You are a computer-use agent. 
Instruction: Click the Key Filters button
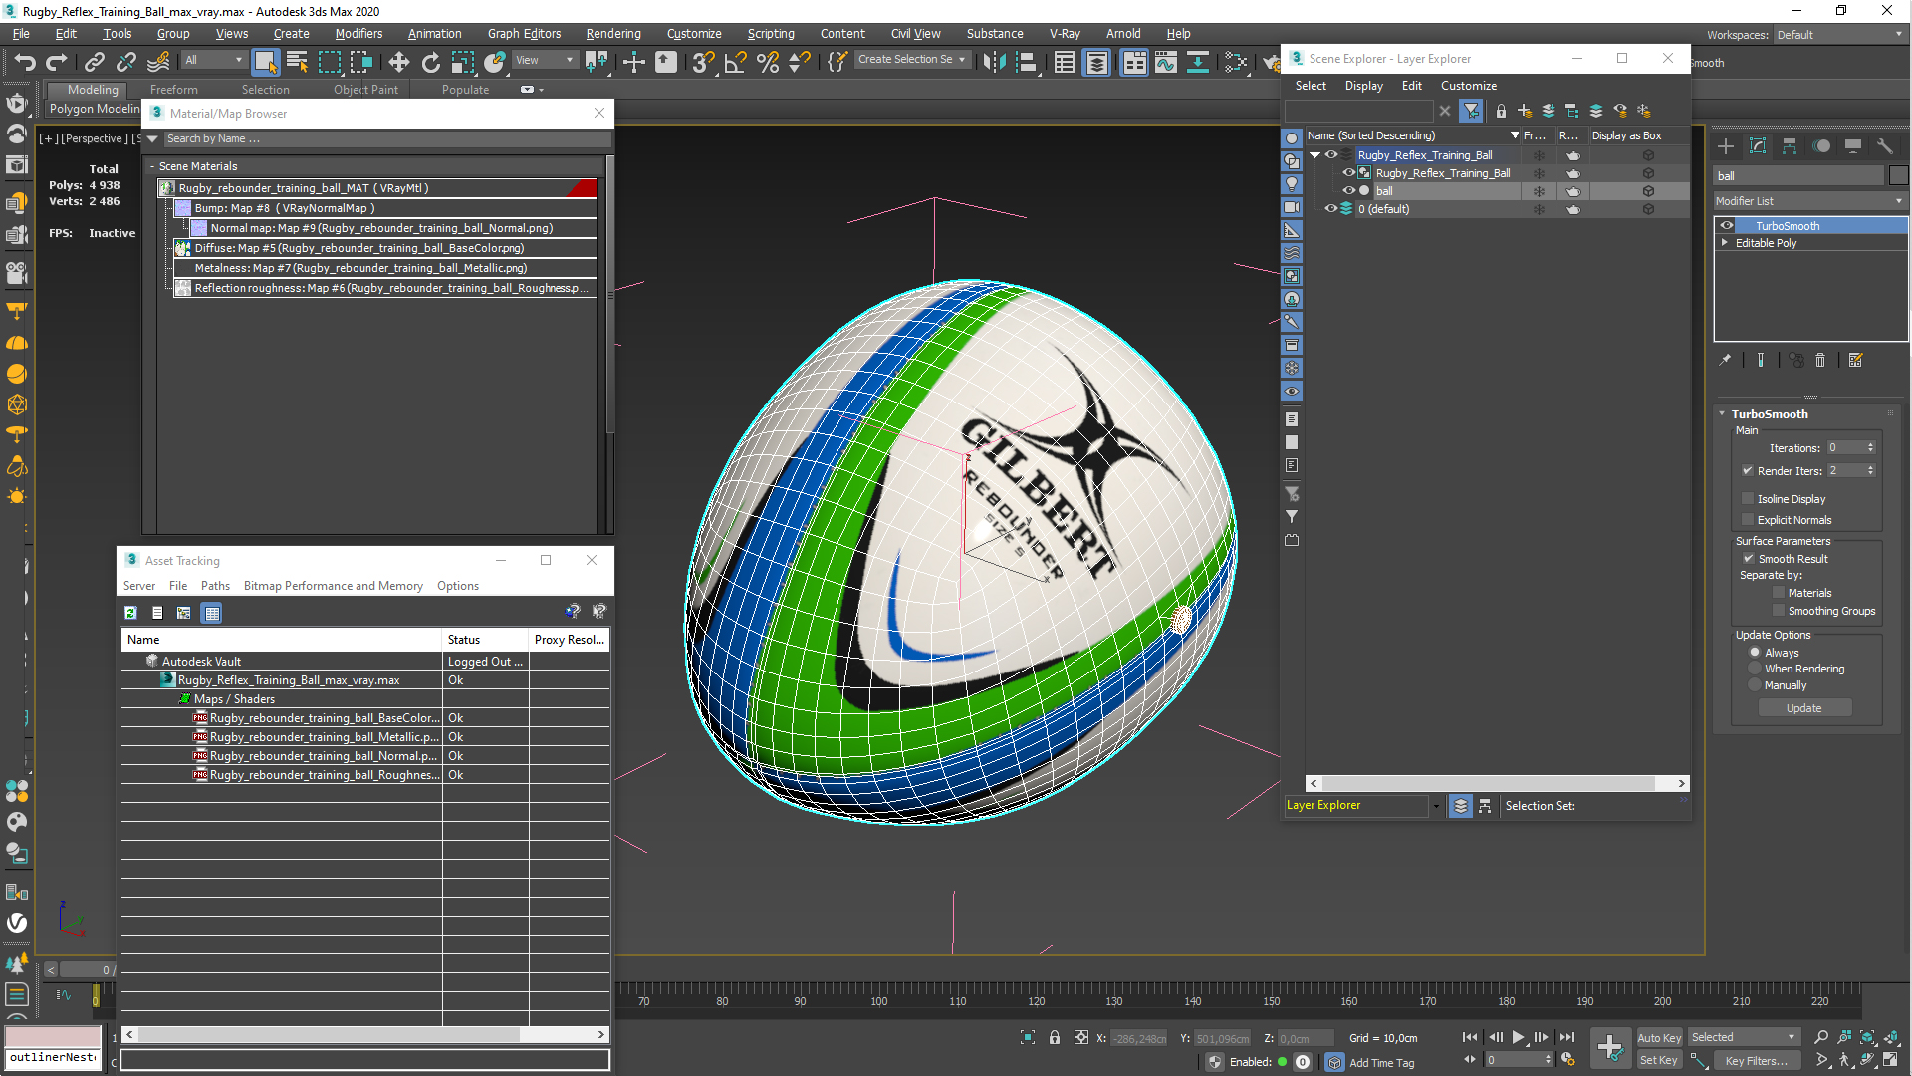(x=1756, y=1061)
